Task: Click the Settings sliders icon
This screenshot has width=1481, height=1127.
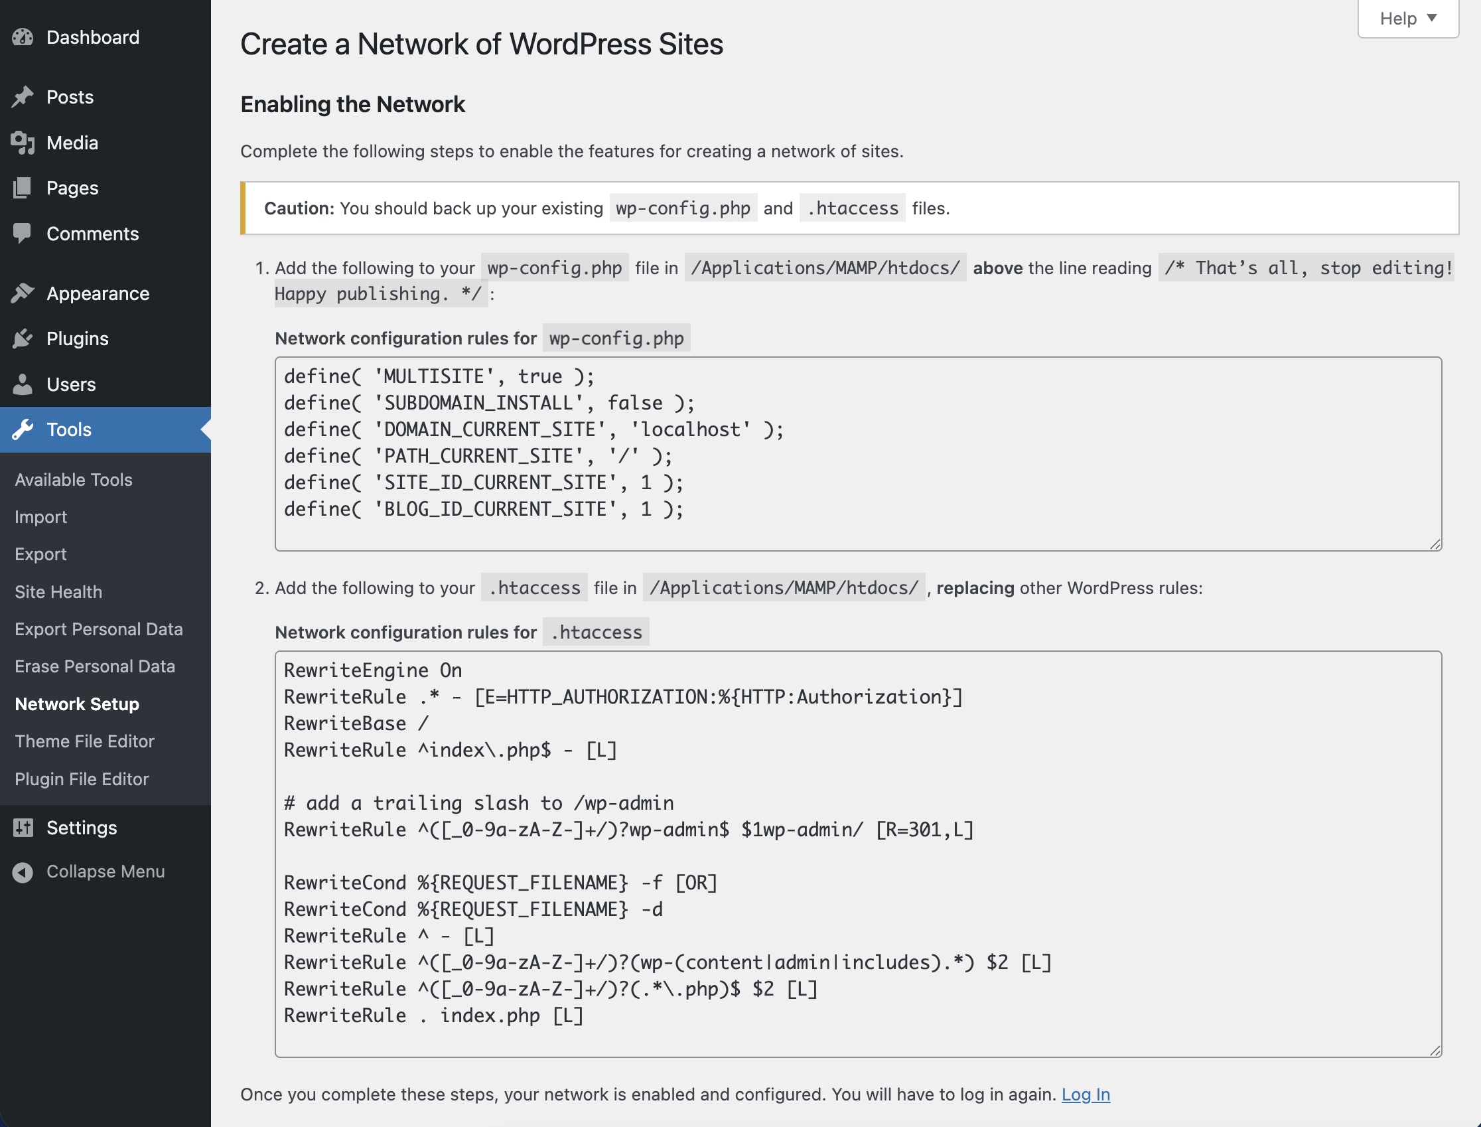Action: pos(23,828)
